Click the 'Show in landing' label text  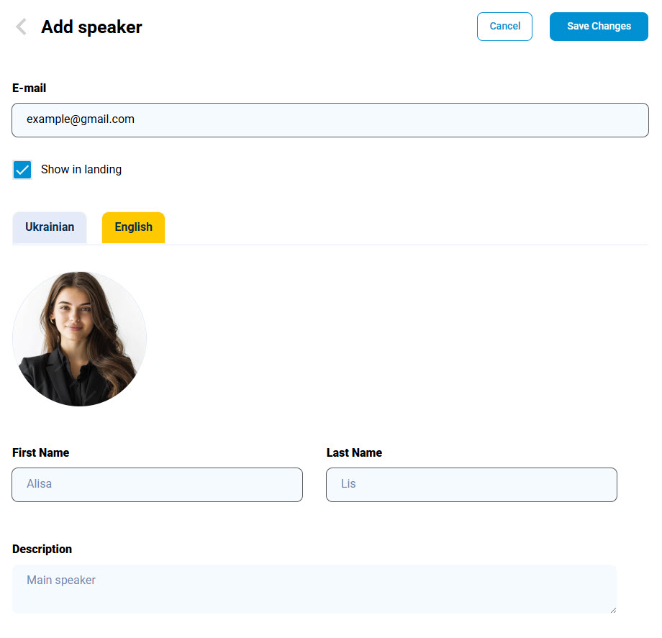tap(81, 169)
